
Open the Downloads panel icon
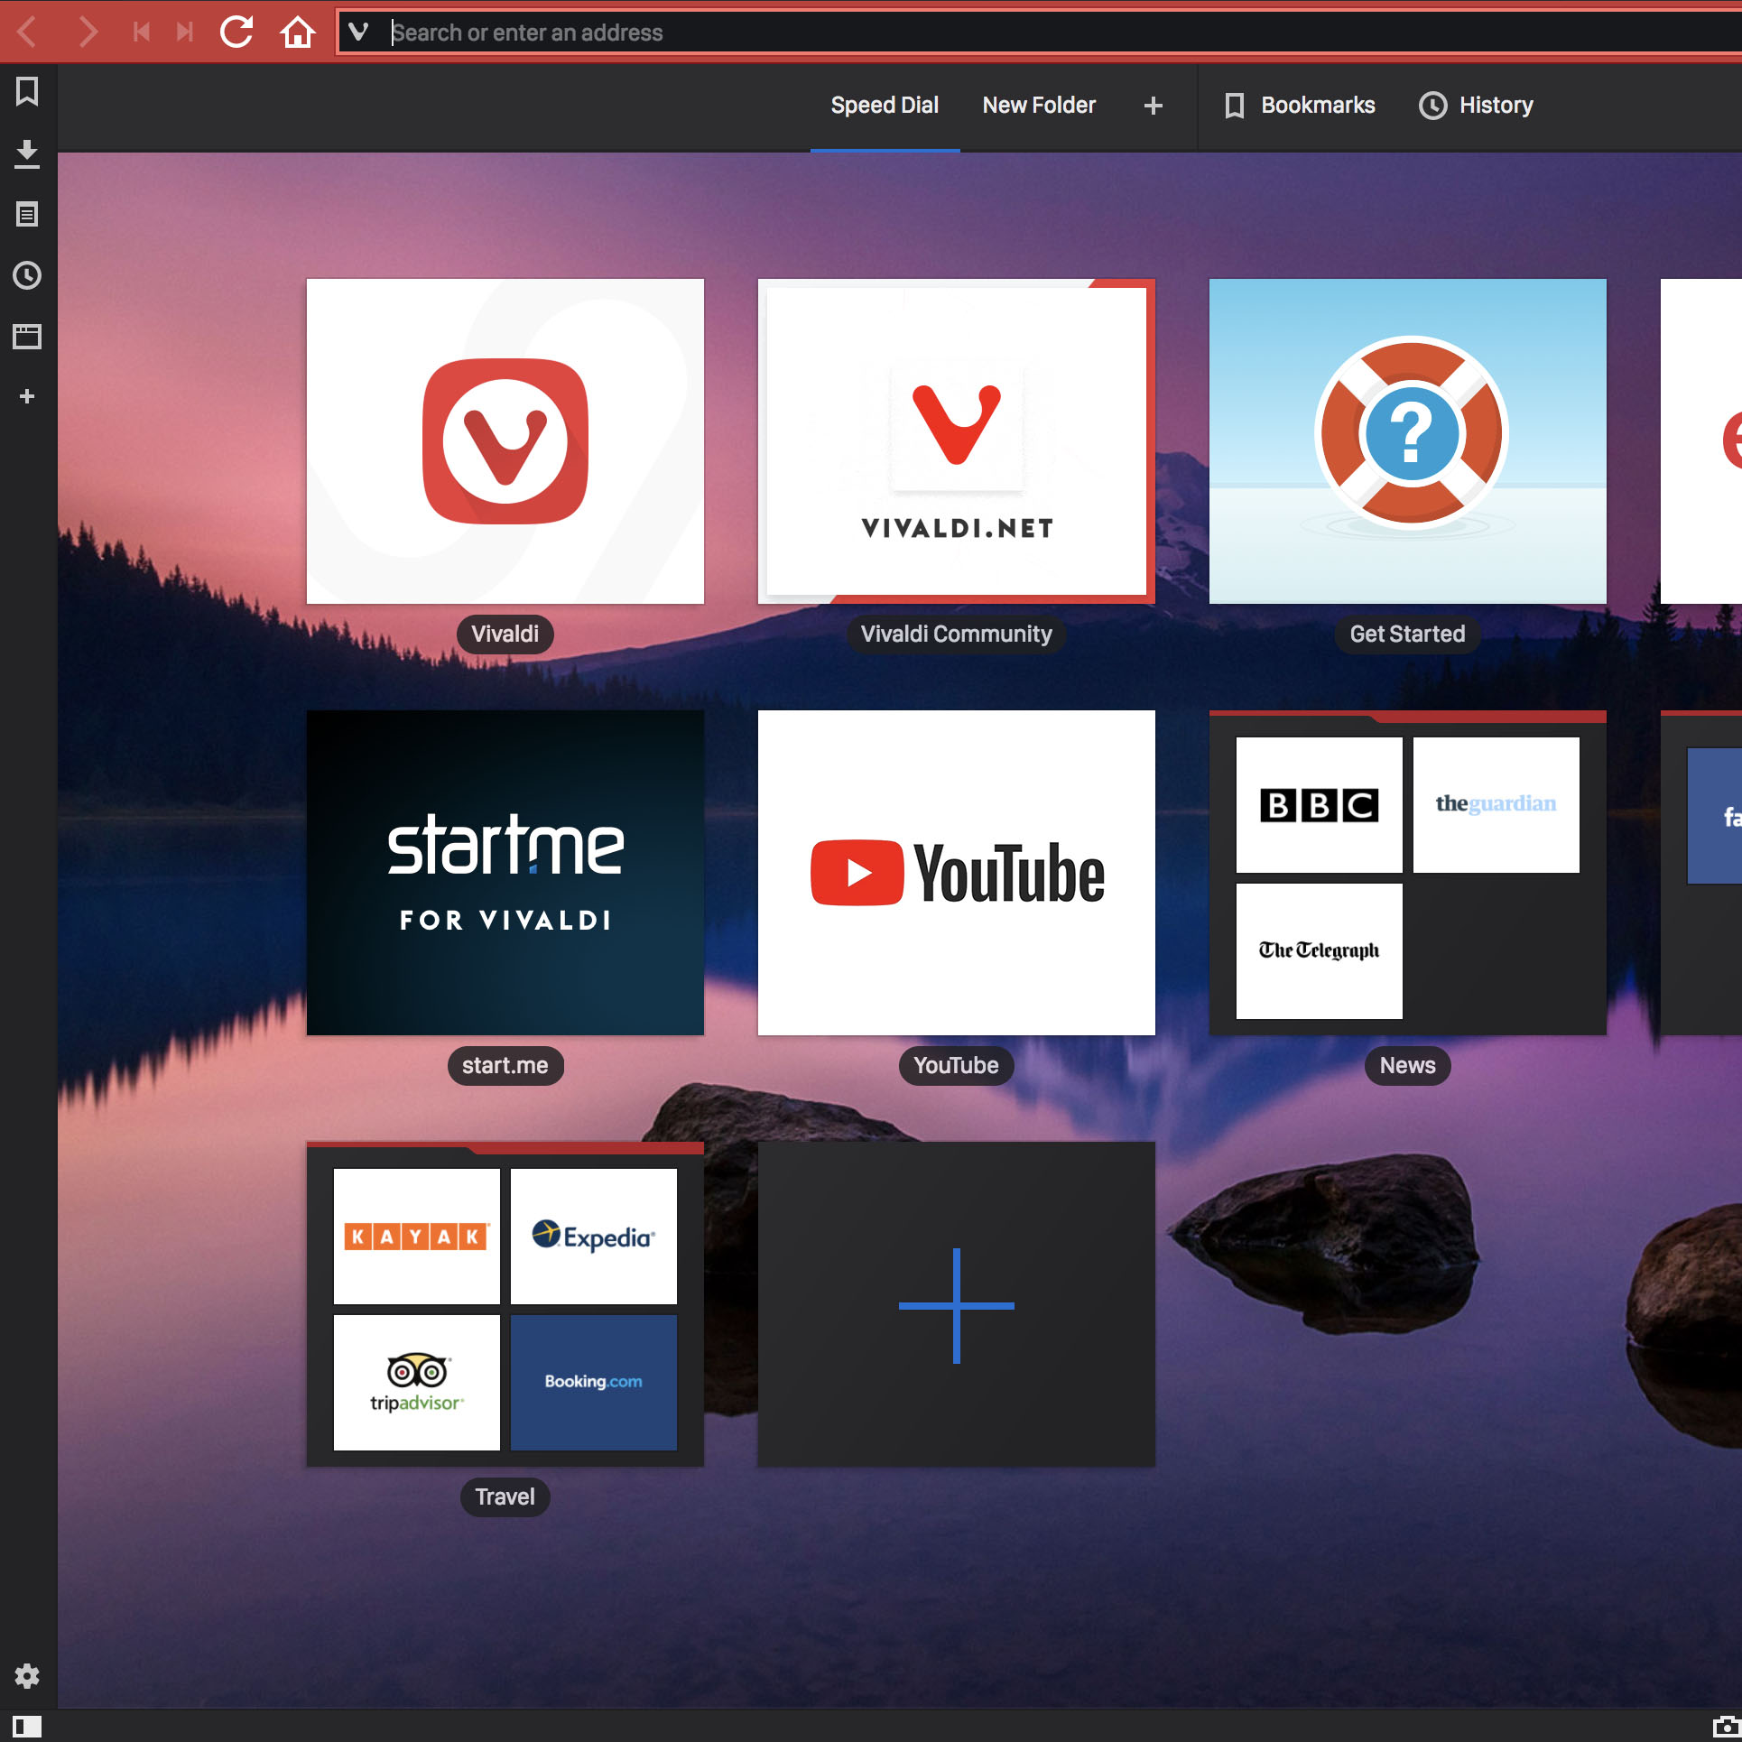(x=27, y=153)
